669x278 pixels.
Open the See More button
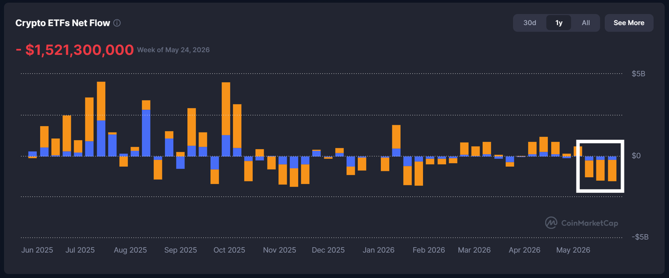coord(629,23)
